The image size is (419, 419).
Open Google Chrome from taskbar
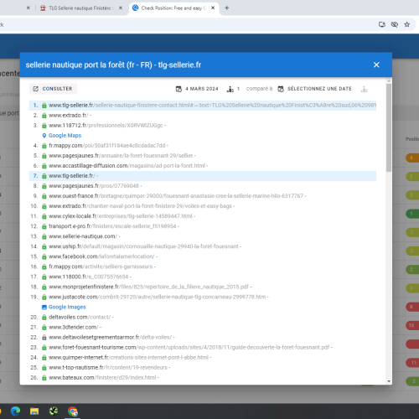[x=73, y=411]
